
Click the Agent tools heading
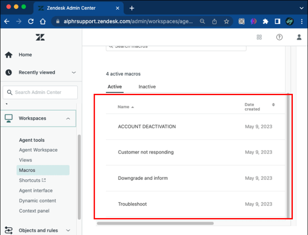32,140
